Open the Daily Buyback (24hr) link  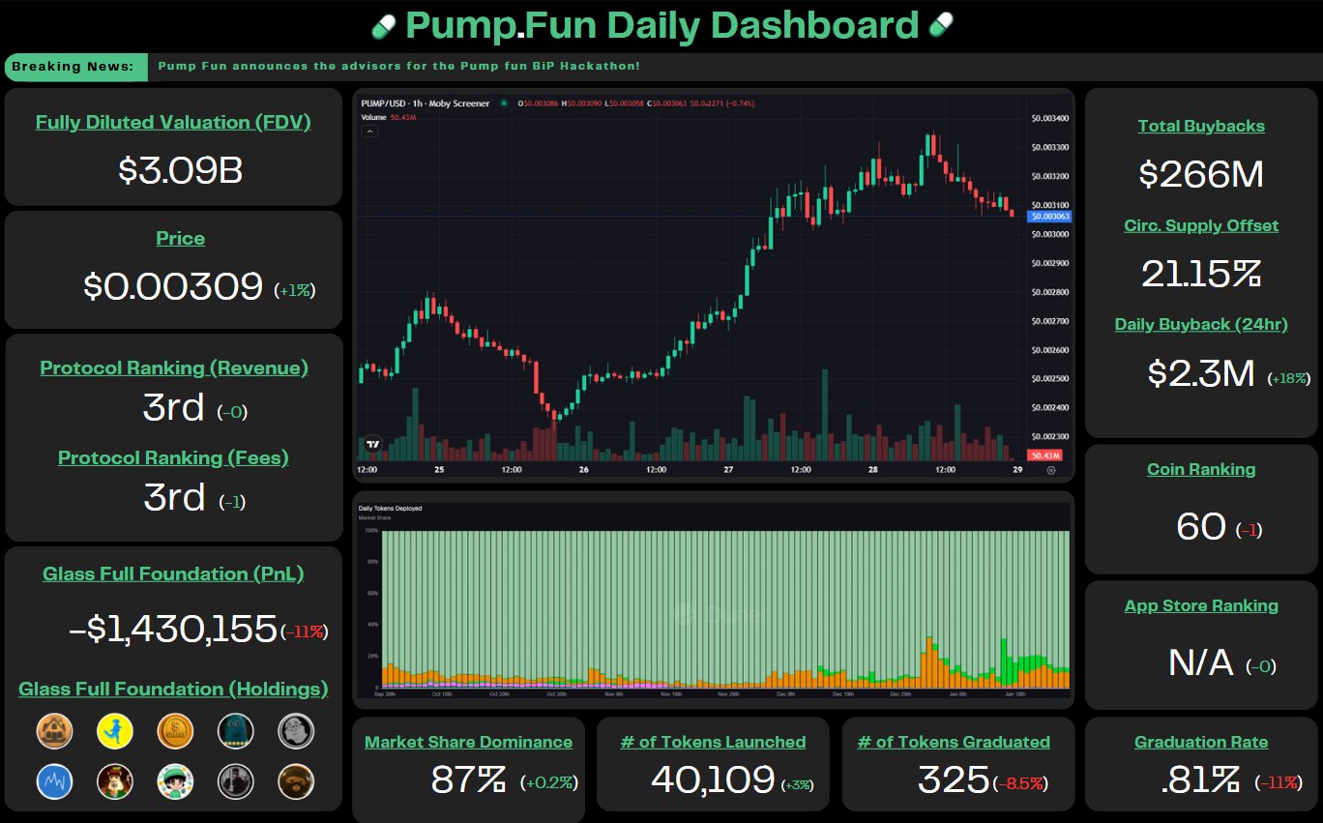pos(1201,325)
